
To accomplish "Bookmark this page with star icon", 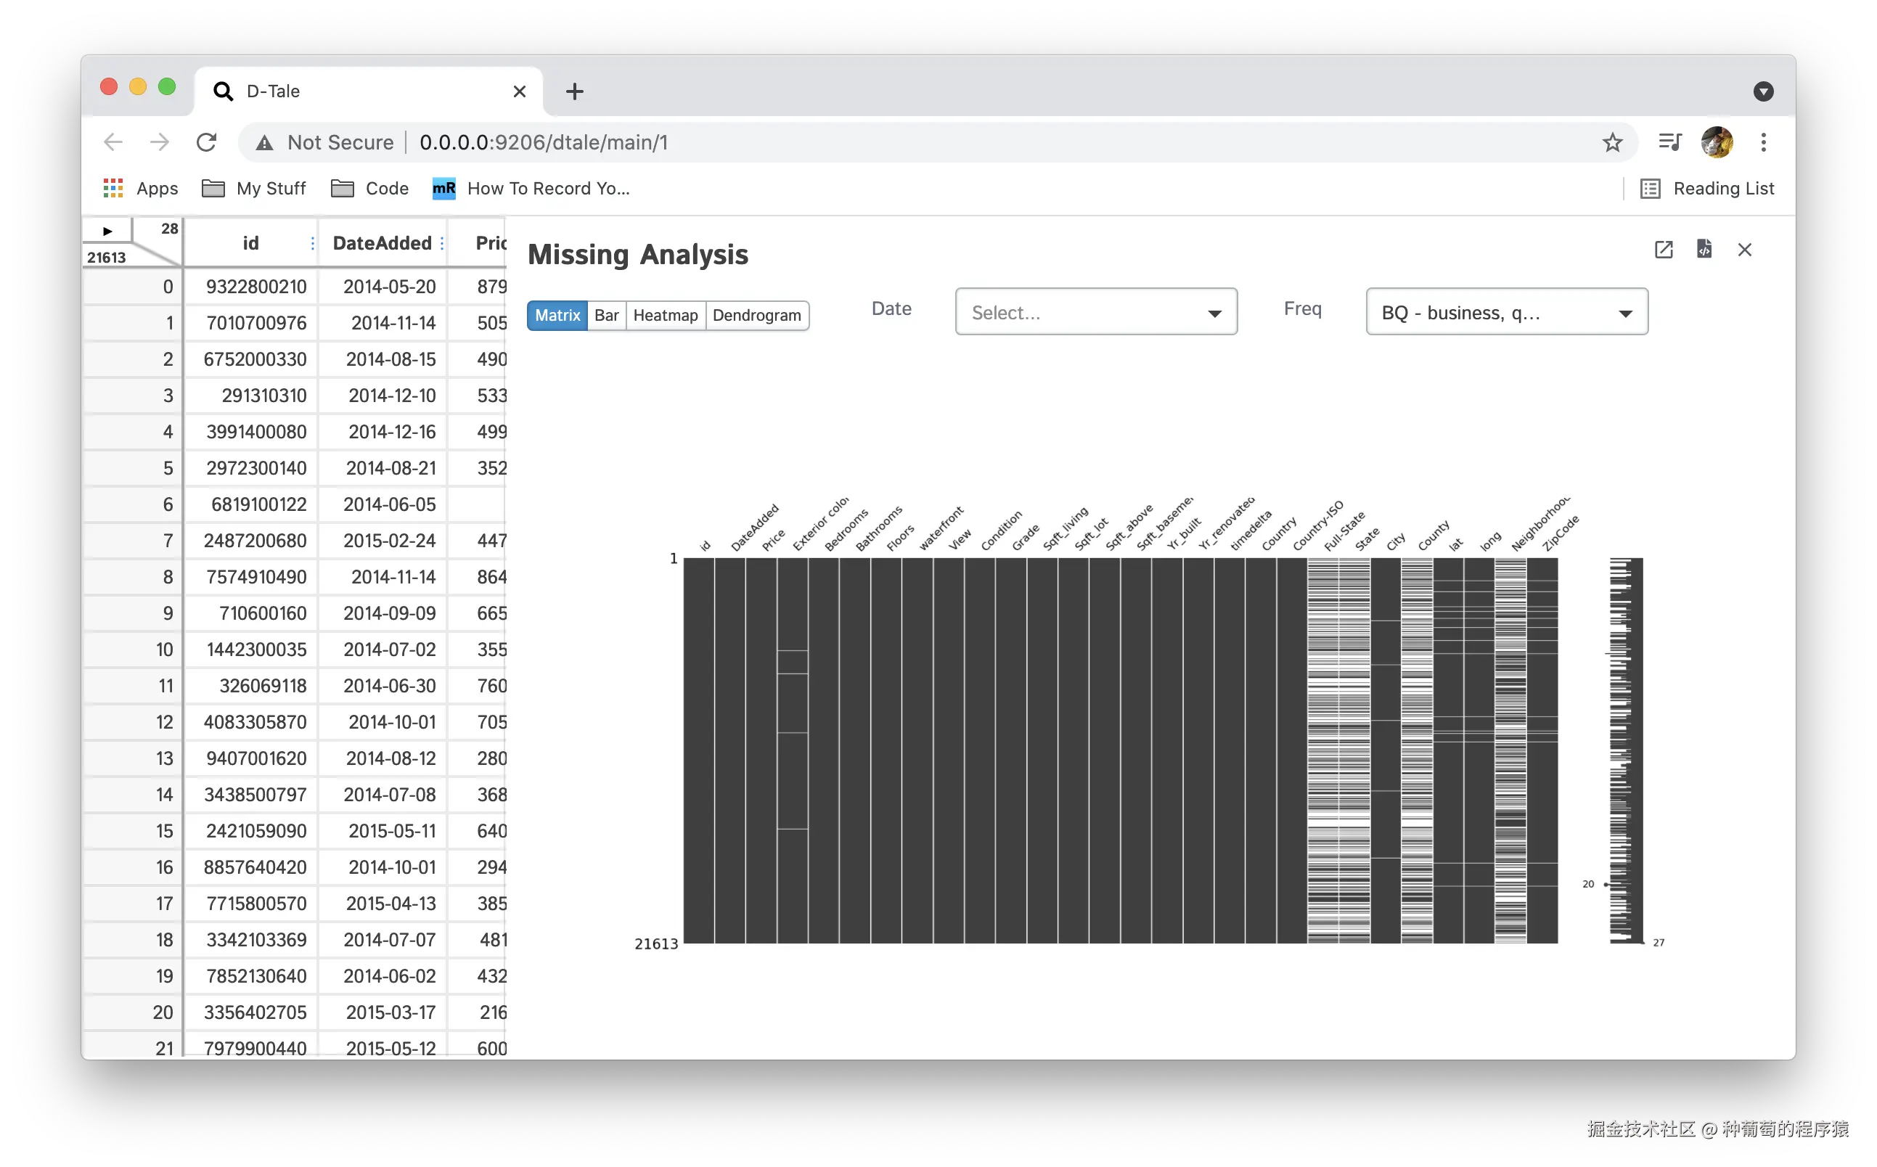I will 1611,143.
